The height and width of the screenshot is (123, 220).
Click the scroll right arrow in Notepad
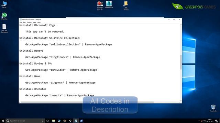click(x=179, y=102)
